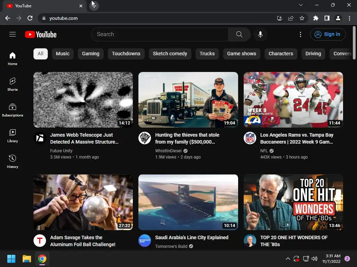Go to Home in the sidebar

point(13,58)
